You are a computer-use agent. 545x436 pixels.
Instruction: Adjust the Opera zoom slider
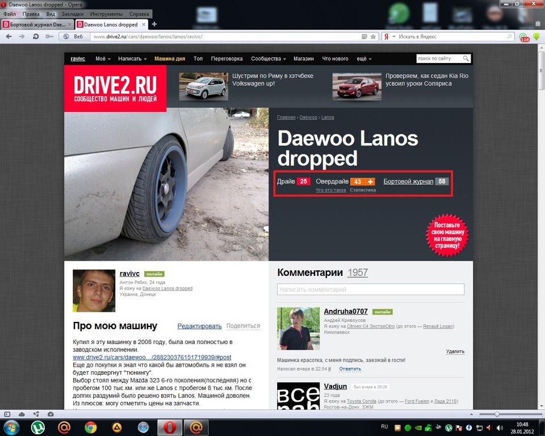pos(497,414)
